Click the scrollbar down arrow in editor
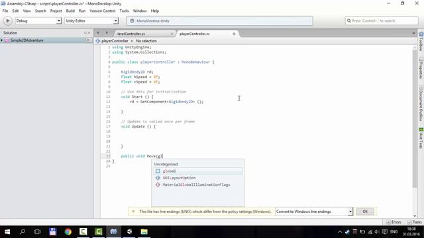Image resolution: width=424 pixels, height=238 pixels. (415, 216)
